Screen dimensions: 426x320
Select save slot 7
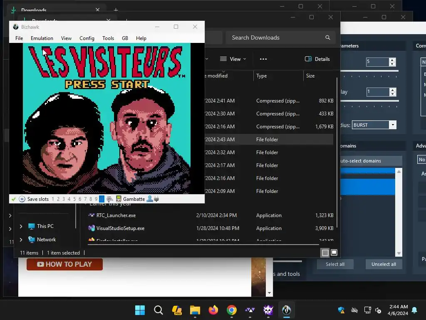(x=85, y=199)
